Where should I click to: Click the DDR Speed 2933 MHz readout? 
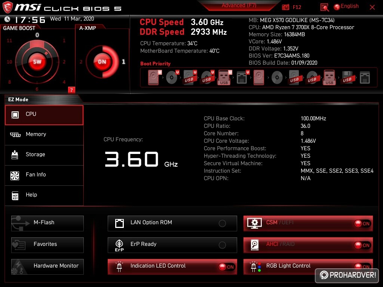(183, 32)
